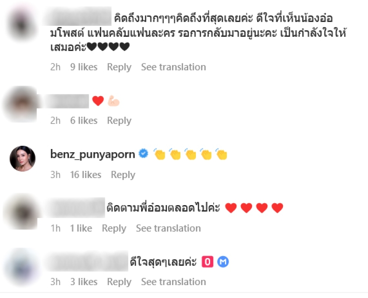Click the pink O emoji icon
Viewport: 368px width, 298px height.
pyautogui.click(x=207, y=262)
